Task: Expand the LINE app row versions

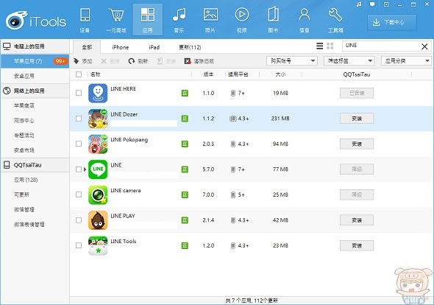Action: [x=85, y=169]
